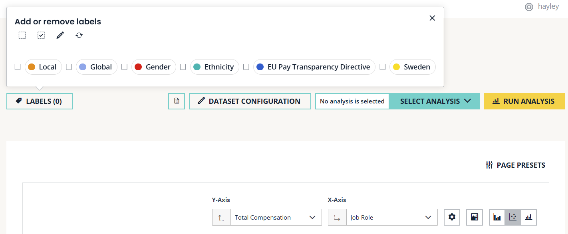Click the select all labels icon
The height and width of the screenshot is (234, 568).
tap(41, 35)
